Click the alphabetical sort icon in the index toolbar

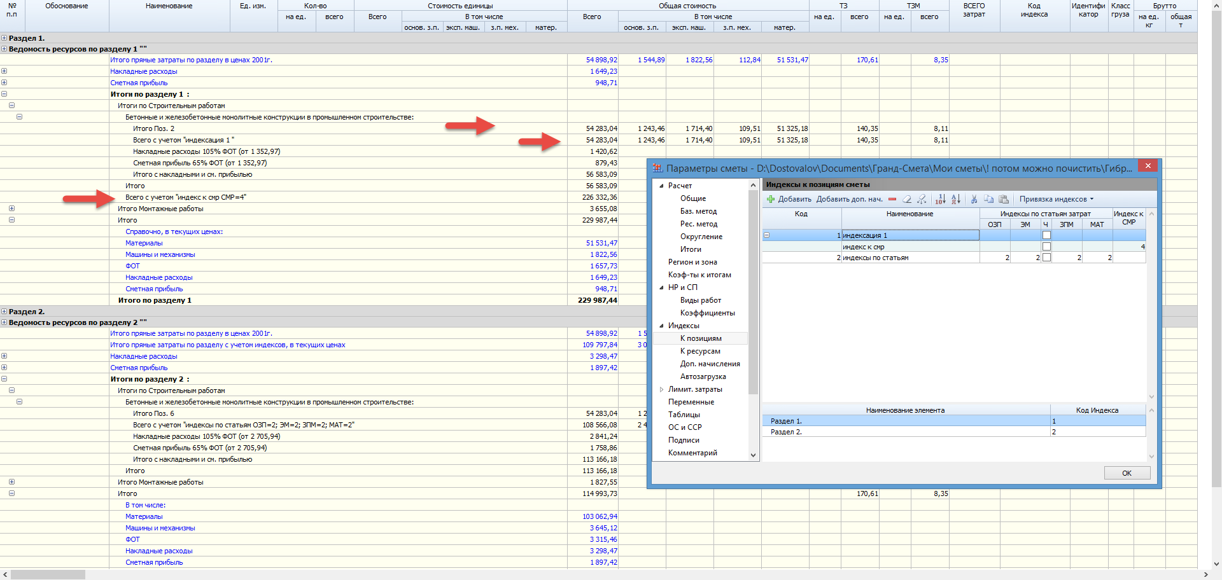coord(956,199)
